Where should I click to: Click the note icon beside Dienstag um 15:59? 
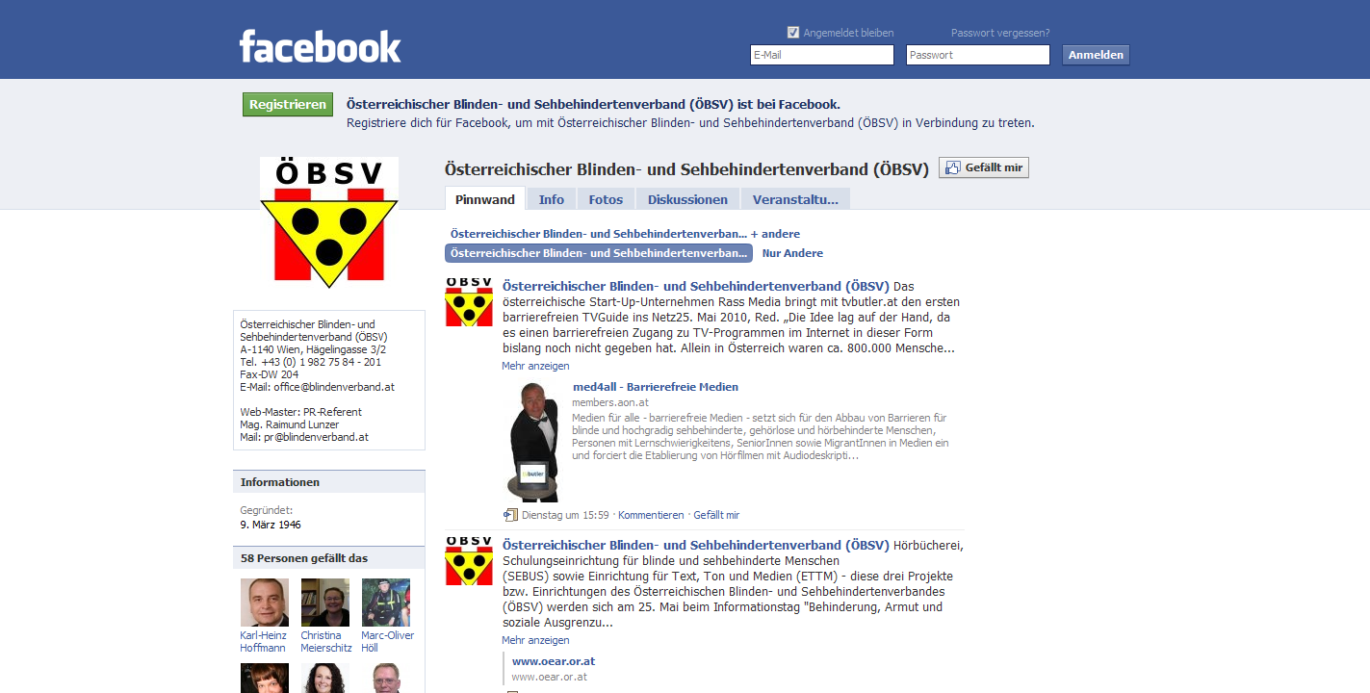point(510,515)
